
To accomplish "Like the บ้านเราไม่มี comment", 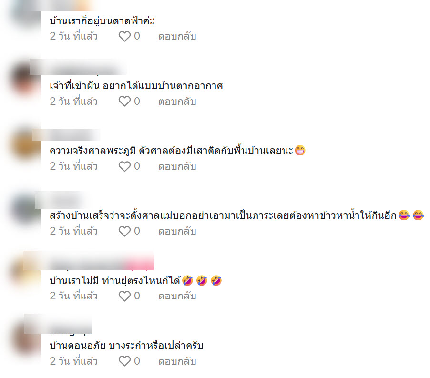I will (x=124, y=296).
